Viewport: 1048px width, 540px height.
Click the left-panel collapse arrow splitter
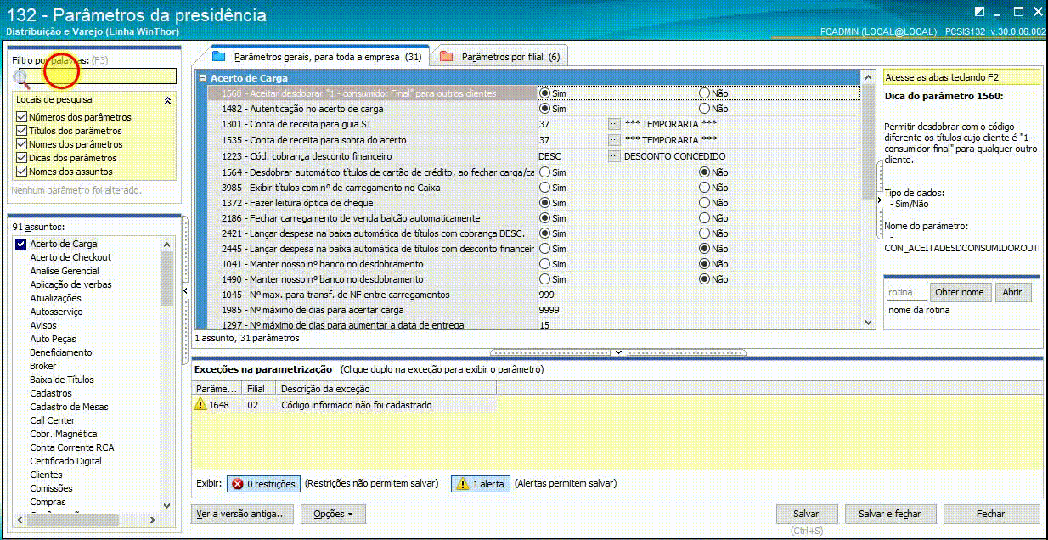point(185,291)
